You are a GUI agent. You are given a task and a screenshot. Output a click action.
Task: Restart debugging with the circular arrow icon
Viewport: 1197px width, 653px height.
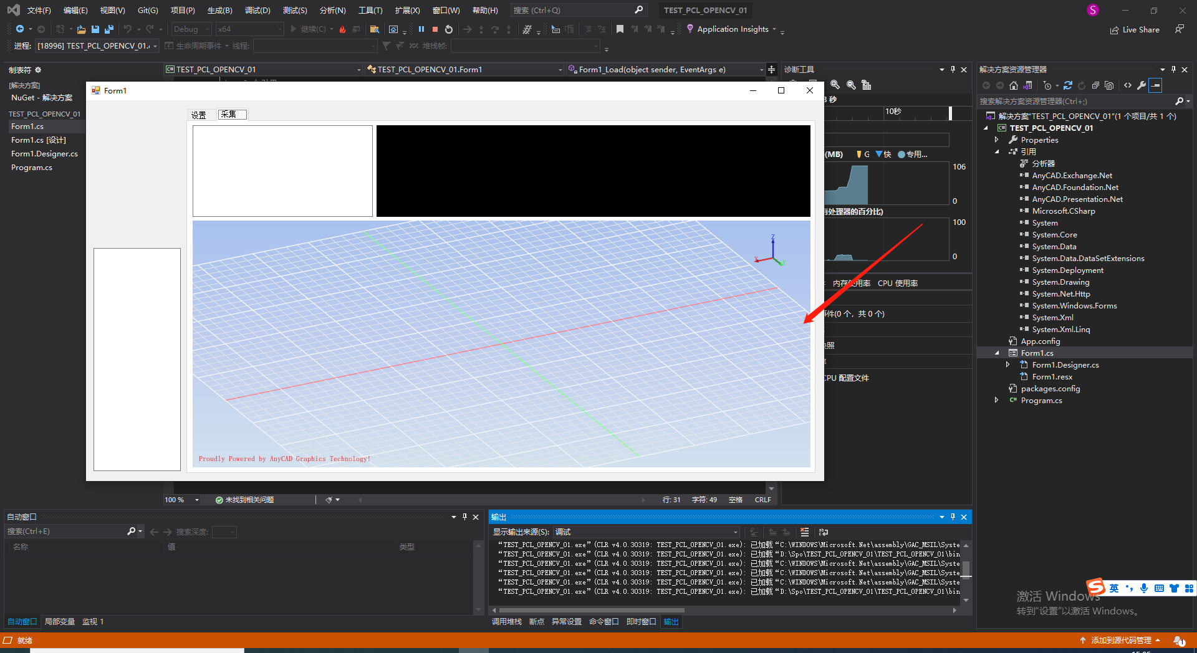(449, 29)
